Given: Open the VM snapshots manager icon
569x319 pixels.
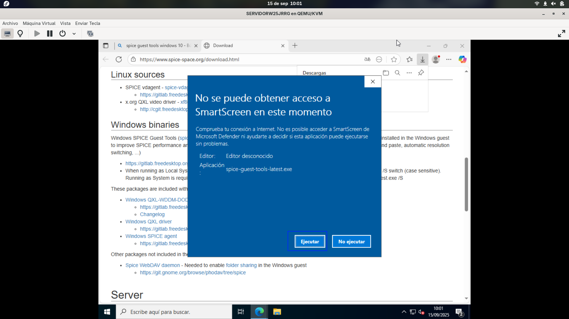Looking at the screenshot, I should 90,34.
